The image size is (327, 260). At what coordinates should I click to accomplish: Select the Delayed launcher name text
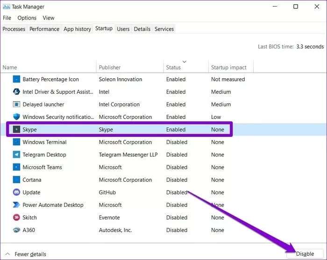43,104
